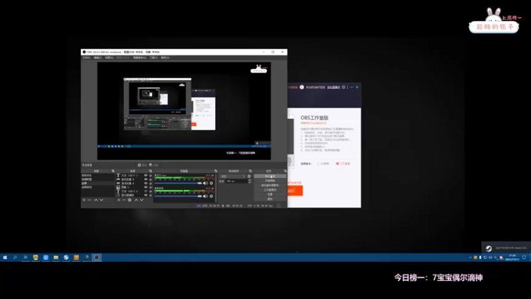Move source up with arrow icon
The image size is (531, 299).
[x=136, y=200]
